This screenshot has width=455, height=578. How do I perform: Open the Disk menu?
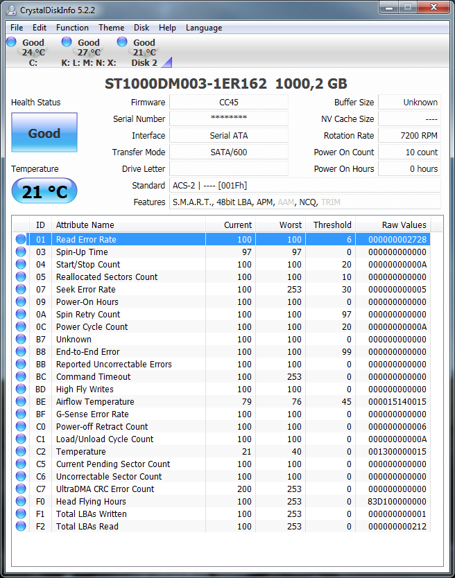[141, 28]
